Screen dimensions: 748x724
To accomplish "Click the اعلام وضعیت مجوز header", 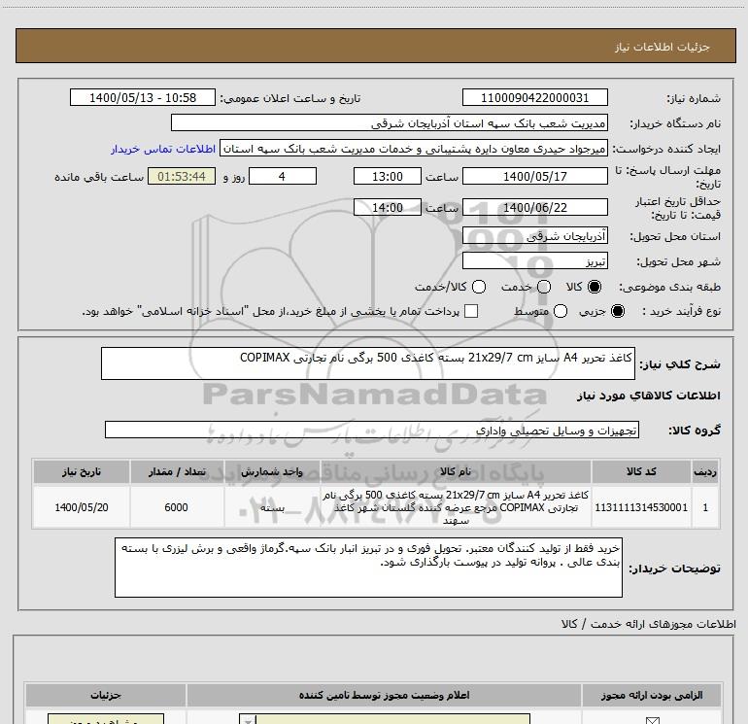I will click(x=384, y=695).
